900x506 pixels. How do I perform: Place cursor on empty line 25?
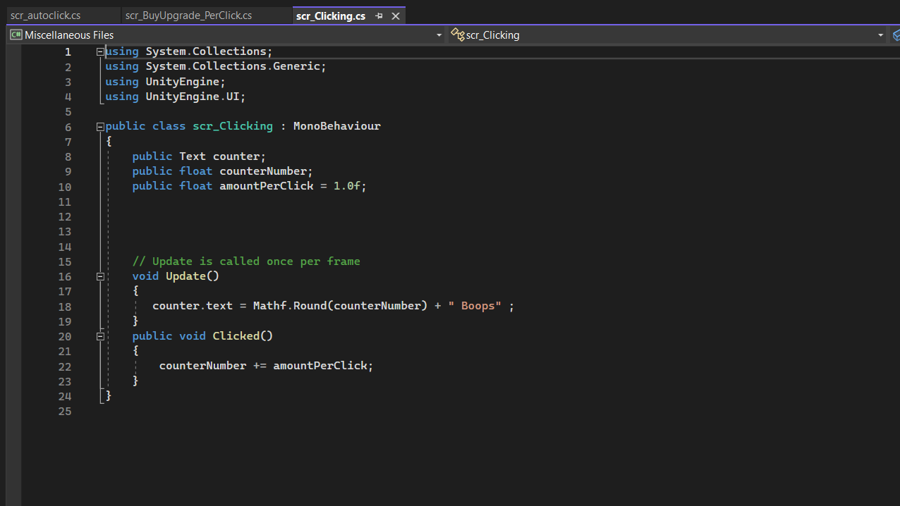(x=282, y=411)
